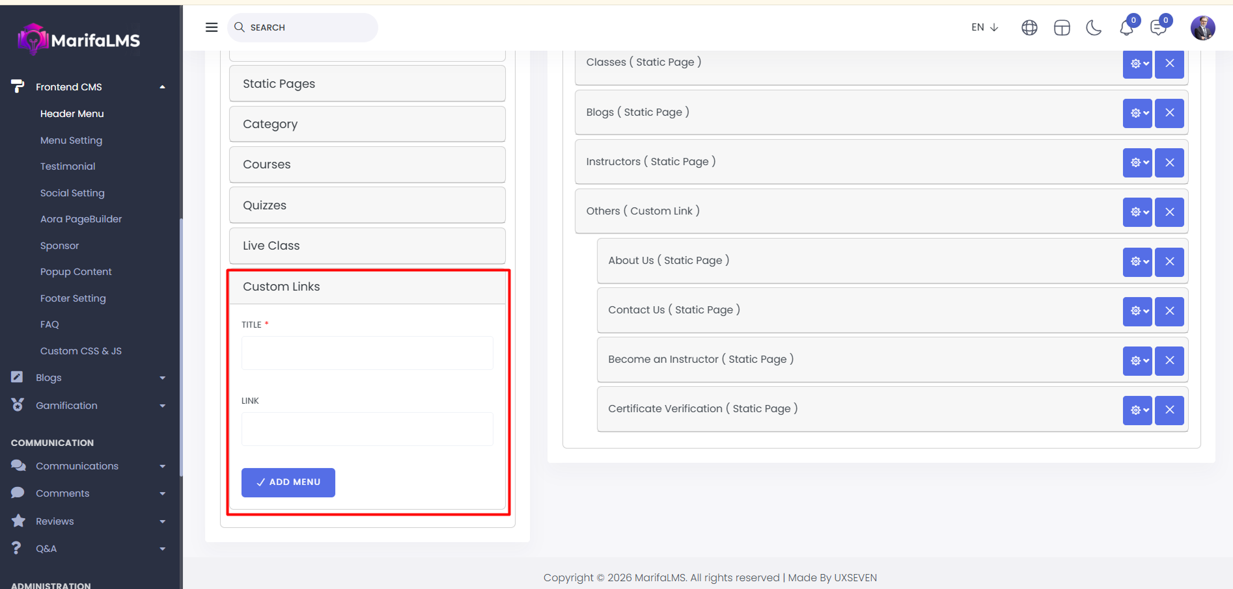Remove the Blogs menu item
1233x589 pixels.
[x=1169, y=113]
